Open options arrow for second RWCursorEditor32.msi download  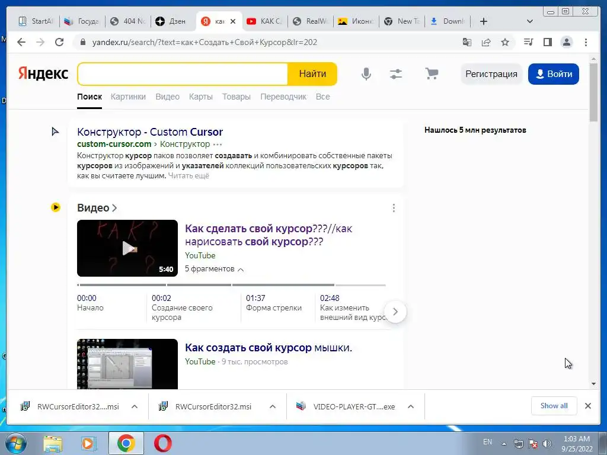(273, 406)
